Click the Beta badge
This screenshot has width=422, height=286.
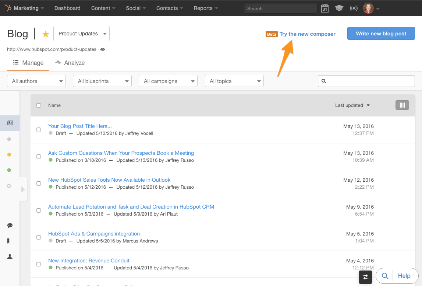(x=272, y=34)
